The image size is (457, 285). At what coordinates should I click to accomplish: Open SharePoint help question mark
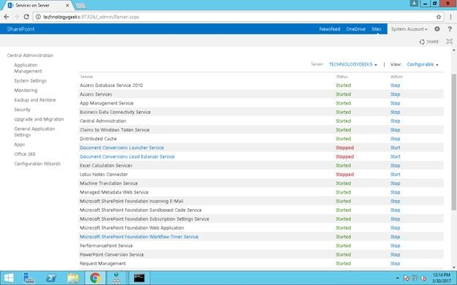click(x=450, y=28)
